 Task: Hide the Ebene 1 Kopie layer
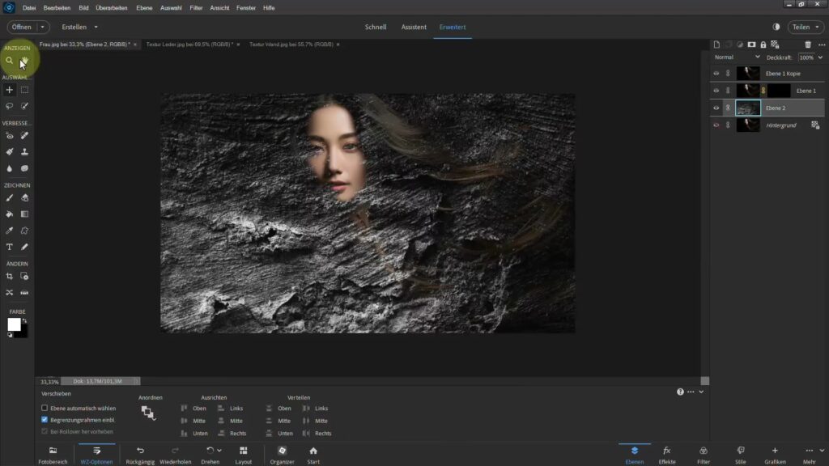(x=716, y=74)
